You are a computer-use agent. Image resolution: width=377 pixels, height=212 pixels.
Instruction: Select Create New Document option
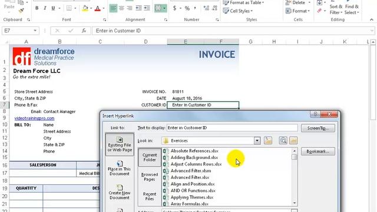click(120, 193)
